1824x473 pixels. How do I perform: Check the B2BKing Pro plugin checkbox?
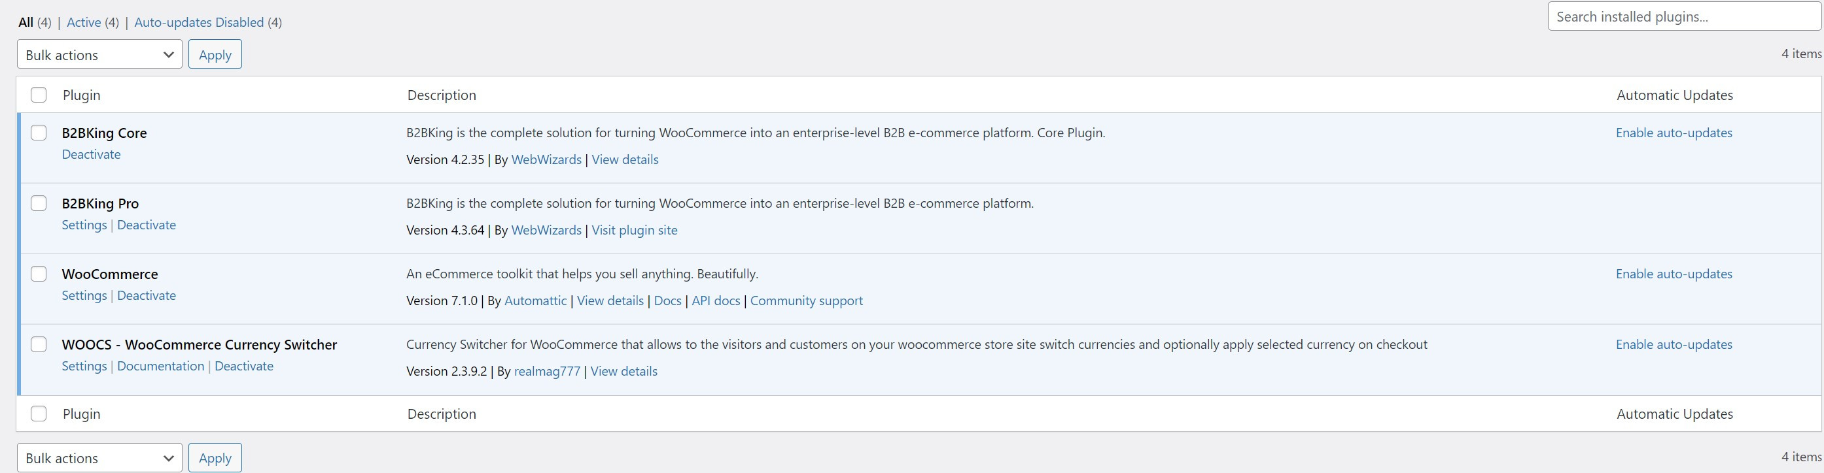[39, 204]
